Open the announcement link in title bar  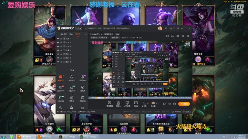tap(107, 28)
